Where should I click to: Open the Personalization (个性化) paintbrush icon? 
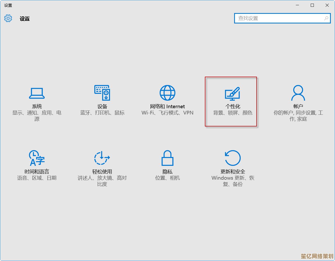coord(233,94)
